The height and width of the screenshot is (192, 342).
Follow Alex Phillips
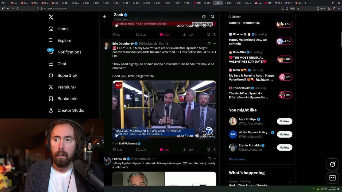(285, 121)
